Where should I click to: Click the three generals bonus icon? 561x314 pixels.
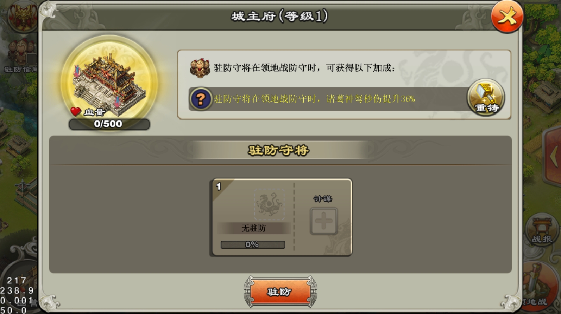pos(200,67)
